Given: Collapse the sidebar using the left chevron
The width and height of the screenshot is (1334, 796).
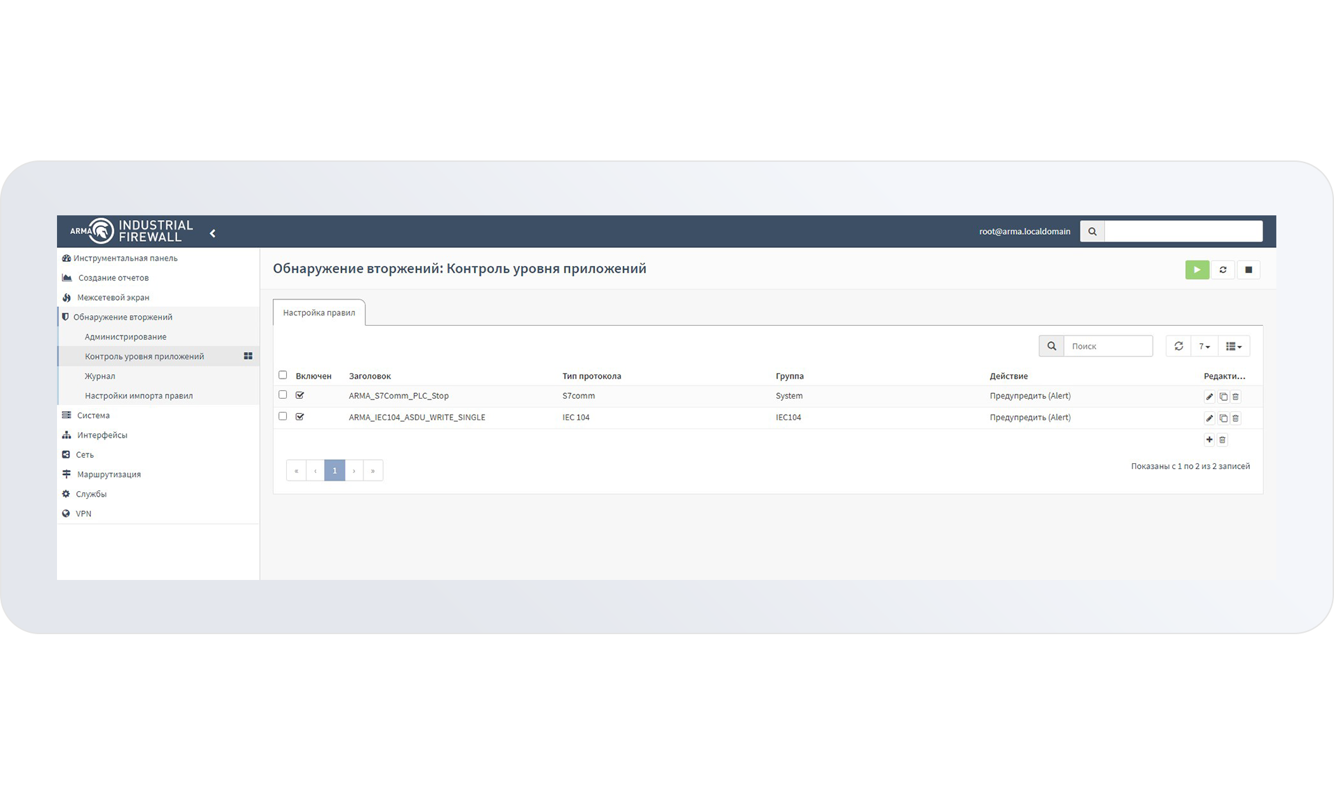Looking at the screenshot, I should pyautogui.click(x=213, y=233).
